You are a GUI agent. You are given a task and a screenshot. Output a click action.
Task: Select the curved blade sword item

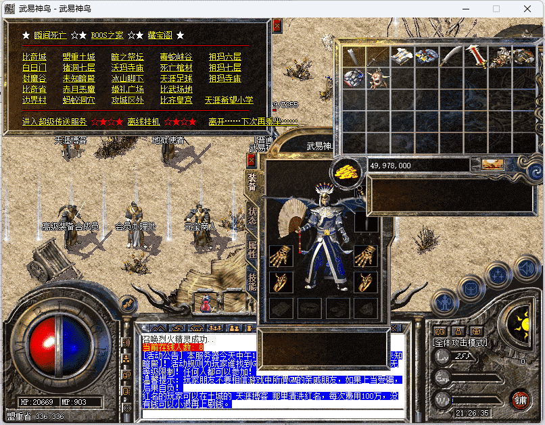[x=451, y=56]
